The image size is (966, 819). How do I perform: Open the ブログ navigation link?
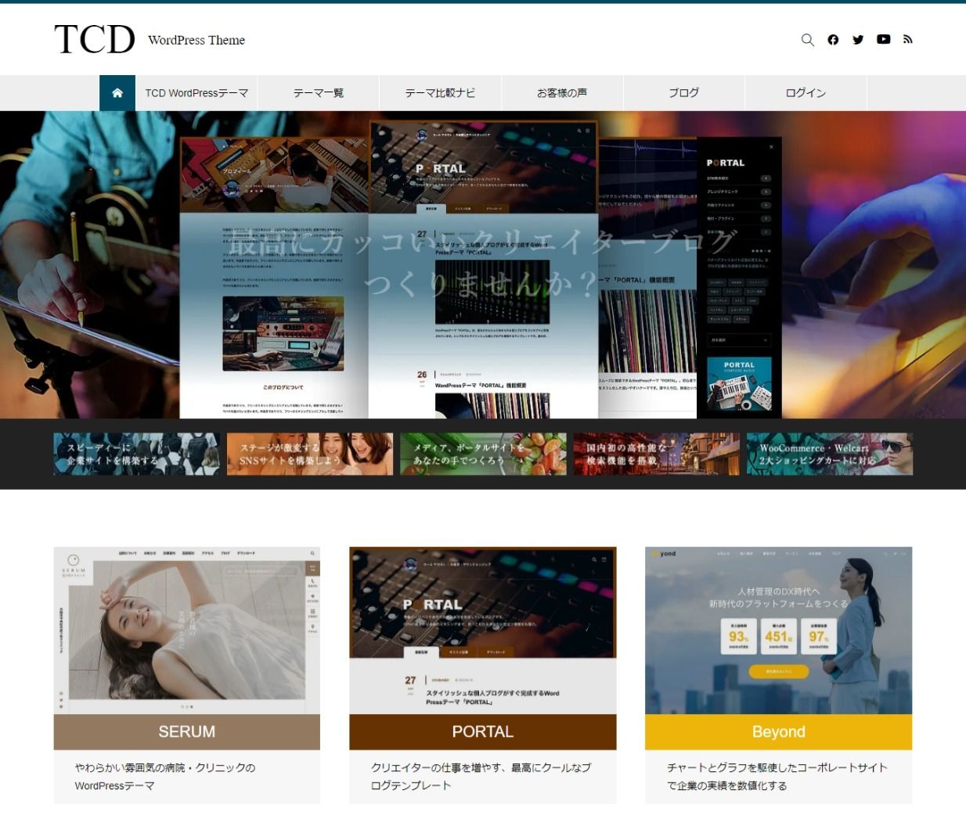click(683, 92)
